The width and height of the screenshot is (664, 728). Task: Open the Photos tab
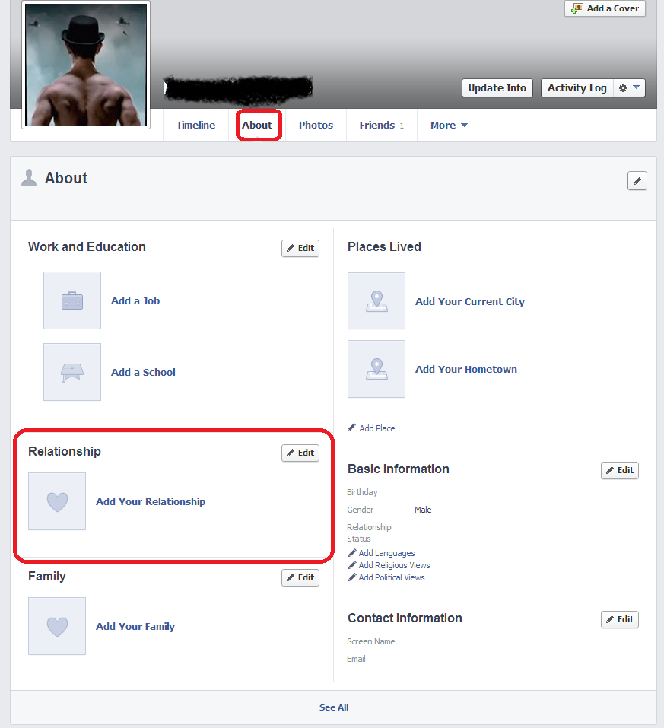click(316, 126)
